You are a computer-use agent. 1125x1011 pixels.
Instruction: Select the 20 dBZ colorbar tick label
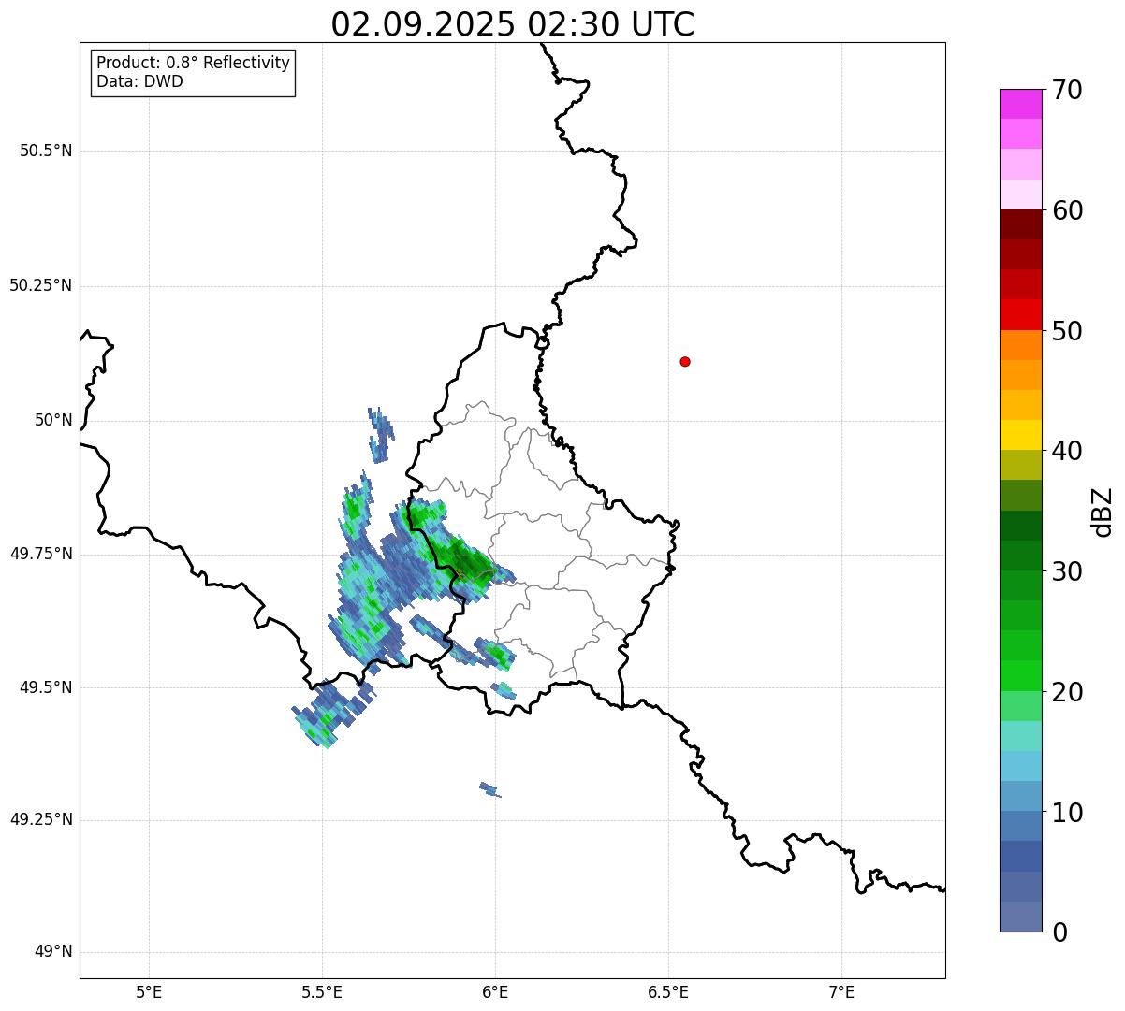[x=1066, y=692]
